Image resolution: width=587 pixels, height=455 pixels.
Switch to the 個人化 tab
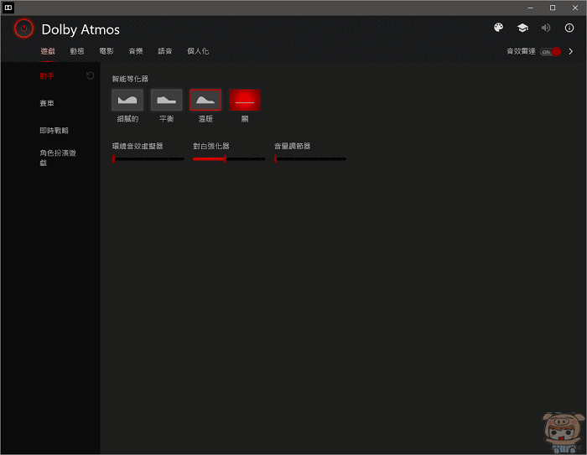(198, 51)
